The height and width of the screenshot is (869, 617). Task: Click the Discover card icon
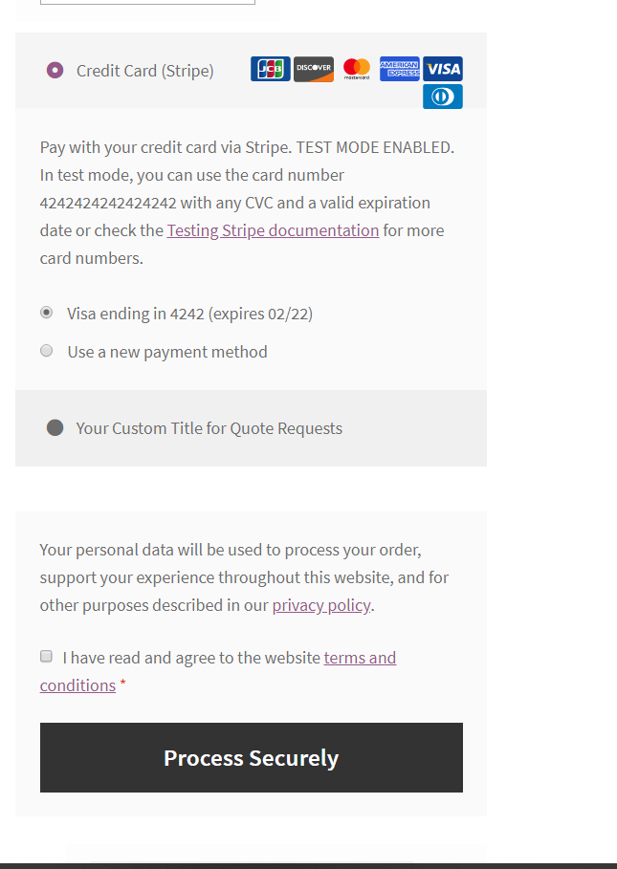point(314,69)
